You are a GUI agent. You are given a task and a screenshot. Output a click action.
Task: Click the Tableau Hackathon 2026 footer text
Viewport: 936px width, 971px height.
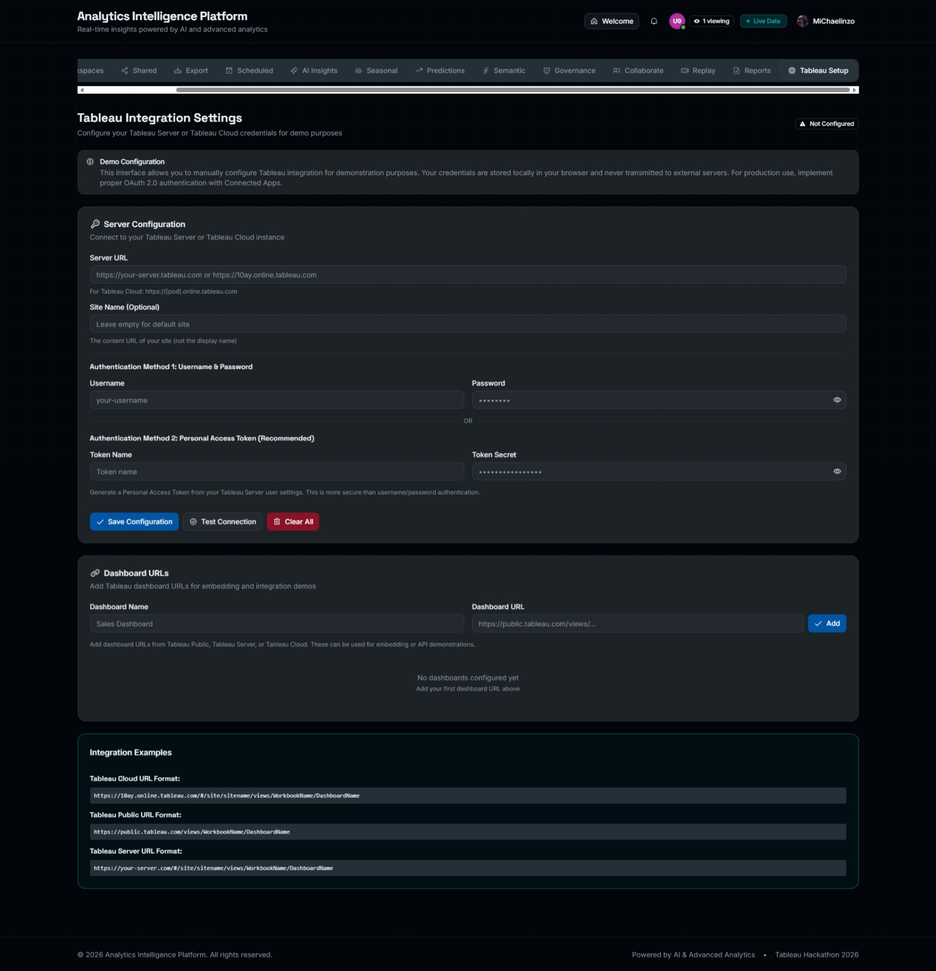pyautogui.click(x=817, y=955)
